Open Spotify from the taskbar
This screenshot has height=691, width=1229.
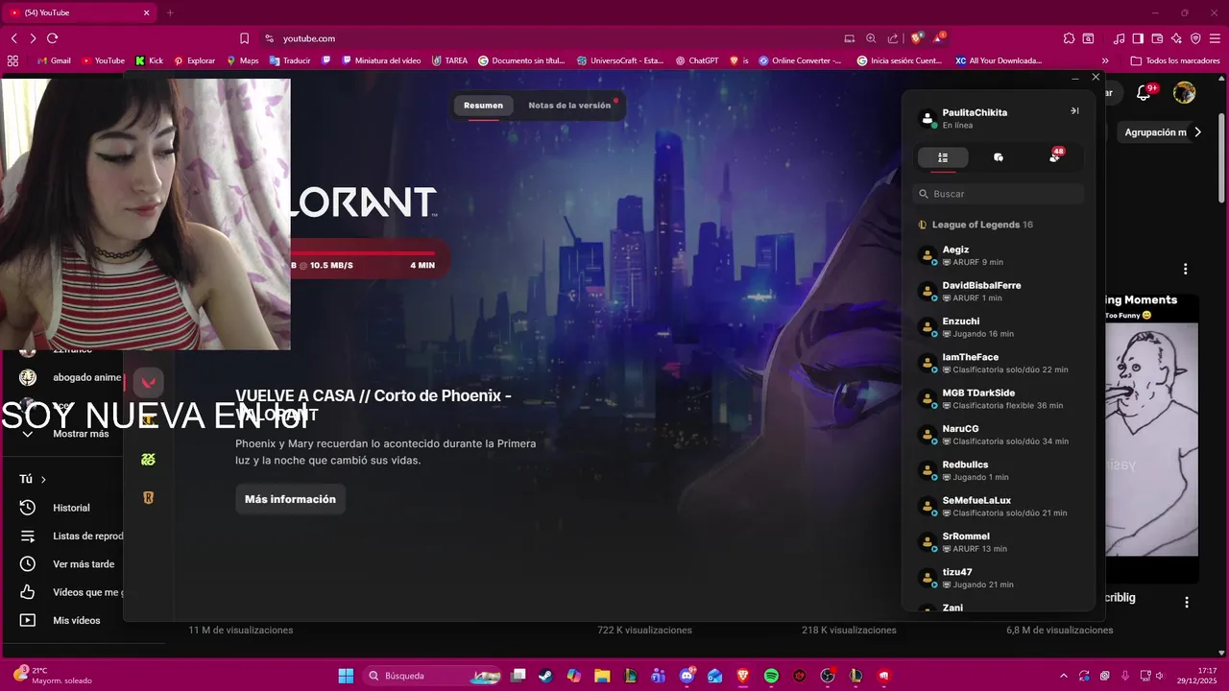(x=771, y=676)
